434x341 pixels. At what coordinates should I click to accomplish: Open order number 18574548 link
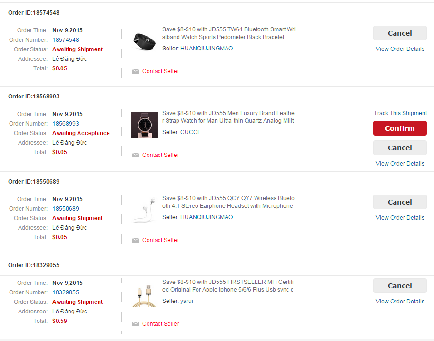pos(66,40)
